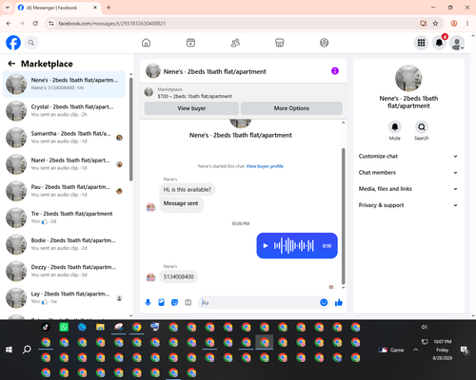Open the tab search dropdown arrow
Image resolution: width=476 pixels, height=380 pixels.
click(x=8, y=8)
